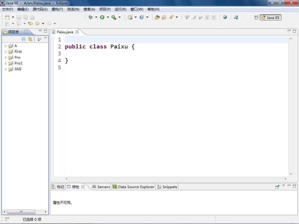The image size is (299, 224).
Task: Click the Save floppy disk icon
Action: (x=19, y=17)
